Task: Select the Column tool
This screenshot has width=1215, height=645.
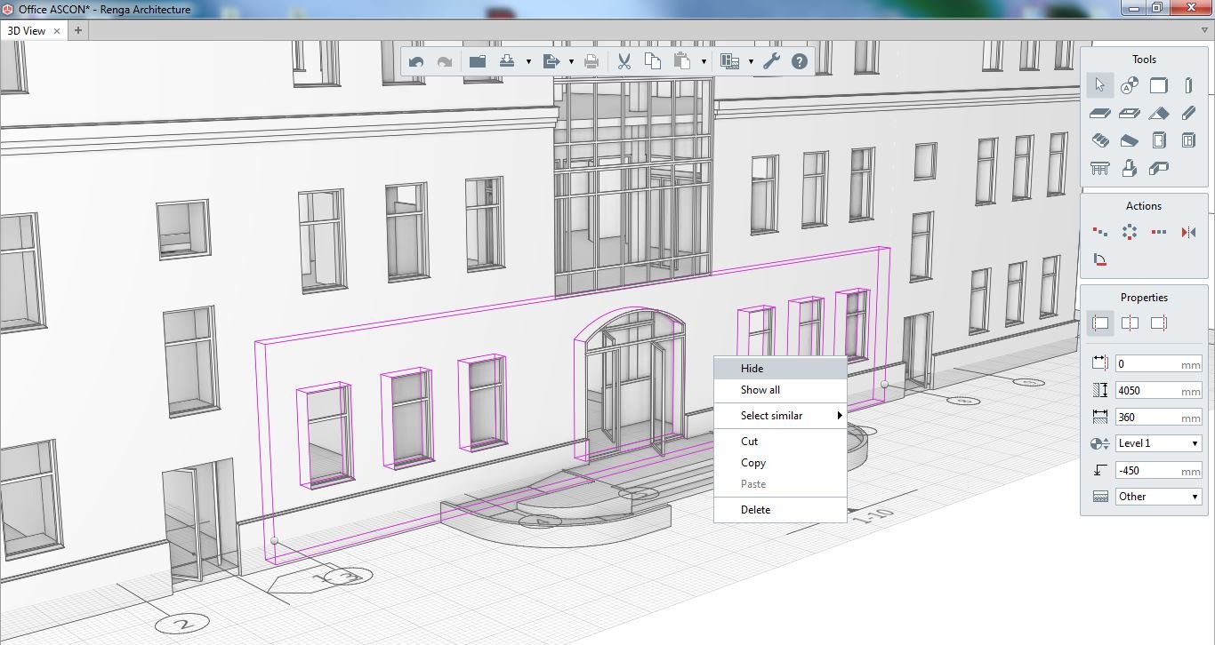Action: (1188, 85)
